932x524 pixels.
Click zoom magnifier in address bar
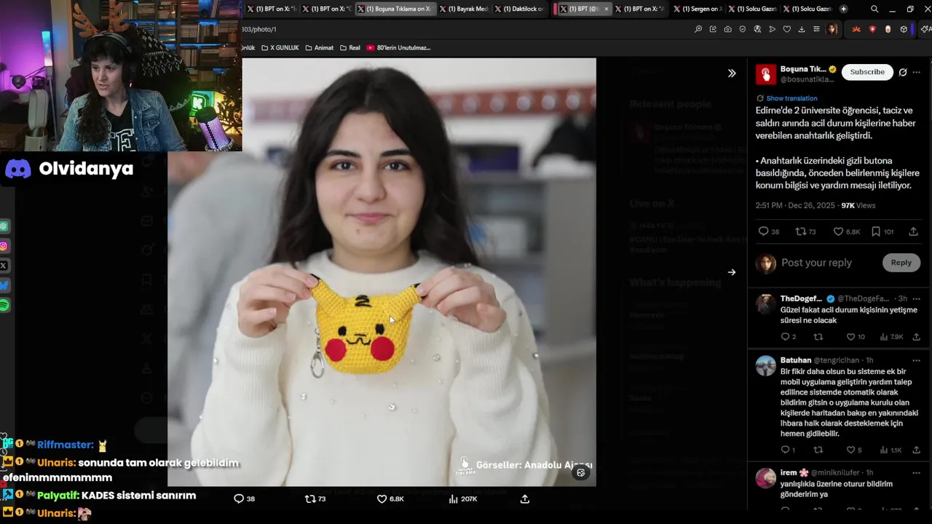click(x=698, y=29)
